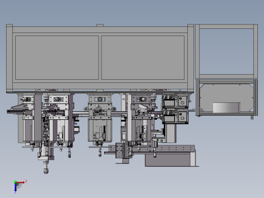Select the right large panel of the upper enclosure
Image resolution: width=264 pixels, height=198 pixels.
point(143,57)
